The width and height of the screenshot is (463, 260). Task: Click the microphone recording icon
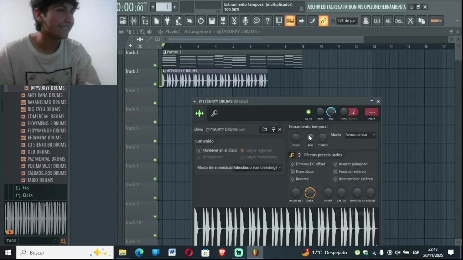coord(245,21)
